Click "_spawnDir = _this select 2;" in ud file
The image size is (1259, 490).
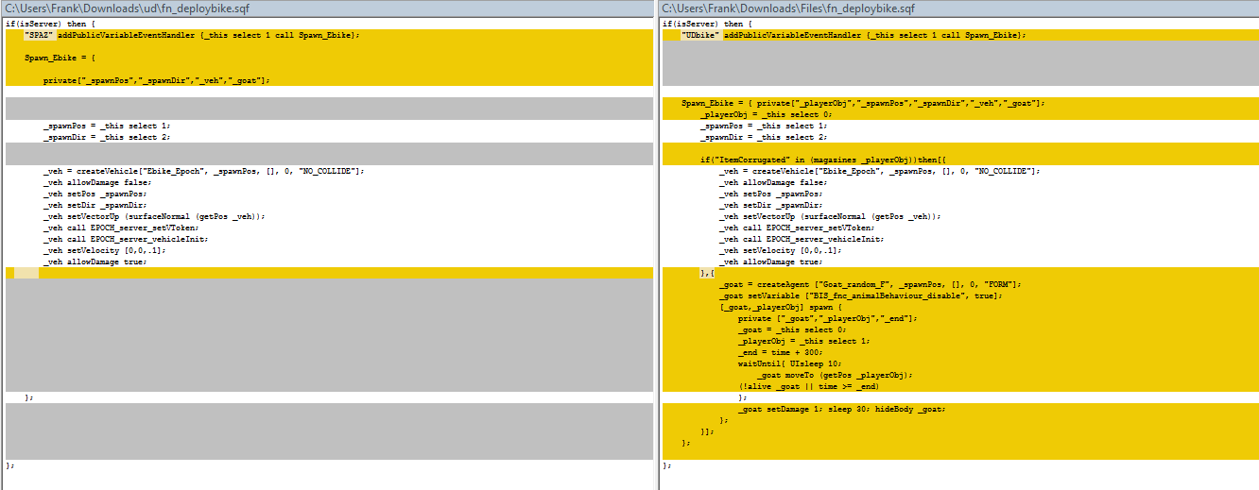coord(107,137)
